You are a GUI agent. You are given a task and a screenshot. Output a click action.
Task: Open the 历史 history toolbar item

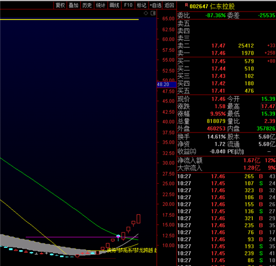pyautogui.click(x=87, y=6)
